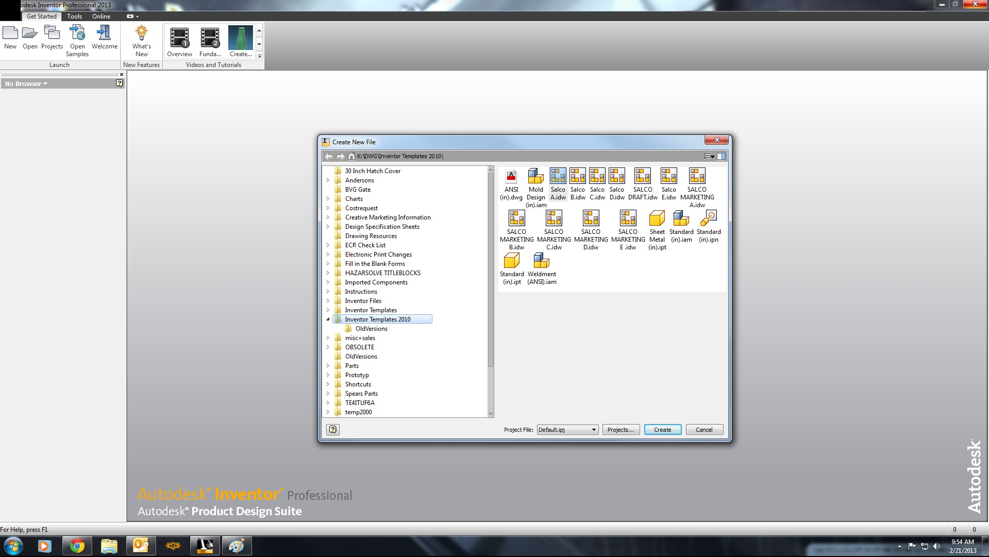
Task: Open the dialog help question mark button
Action: coord(333,429)
